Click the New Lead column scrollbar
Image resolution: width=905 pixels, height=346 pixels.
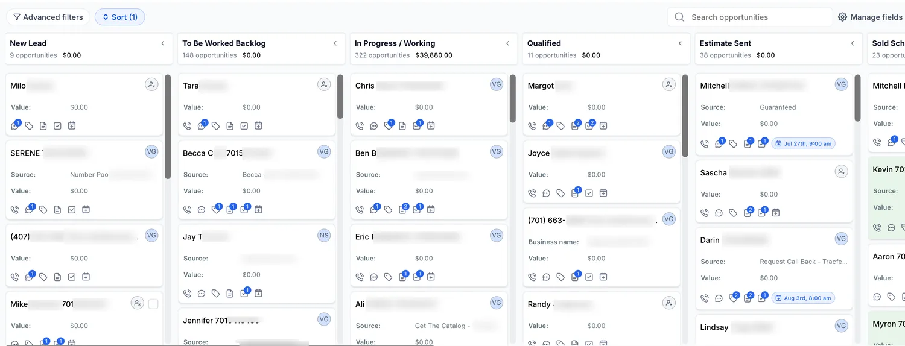[168, 127]
